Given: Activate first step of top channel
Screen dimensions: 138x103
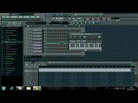Looking at the screenshot, I should pyautogui.click(x=48, y=30).
